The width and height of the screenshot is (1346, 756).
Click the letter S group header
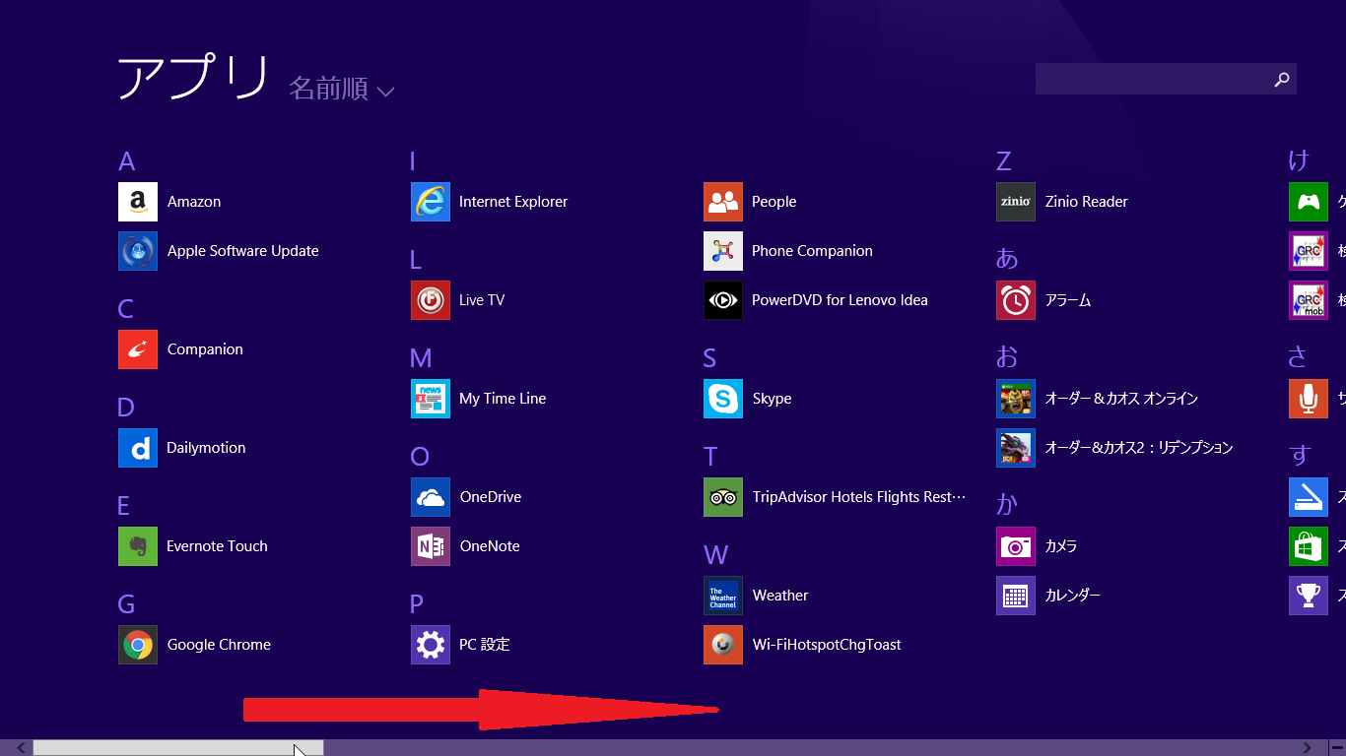click(x=710, y=358)
